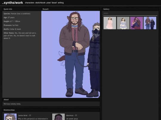Open the blue dress gallery thumbnail
161x120 pixels.
tap(123, 23)
